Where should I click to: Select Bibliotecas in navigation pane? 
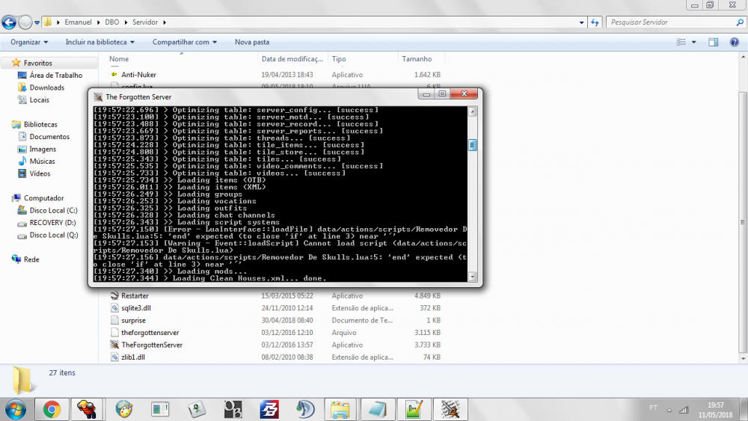40,124
